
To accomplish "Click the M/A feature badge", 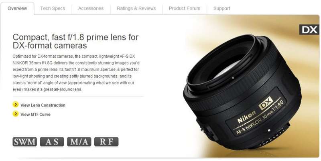I will tap(79, 142).
